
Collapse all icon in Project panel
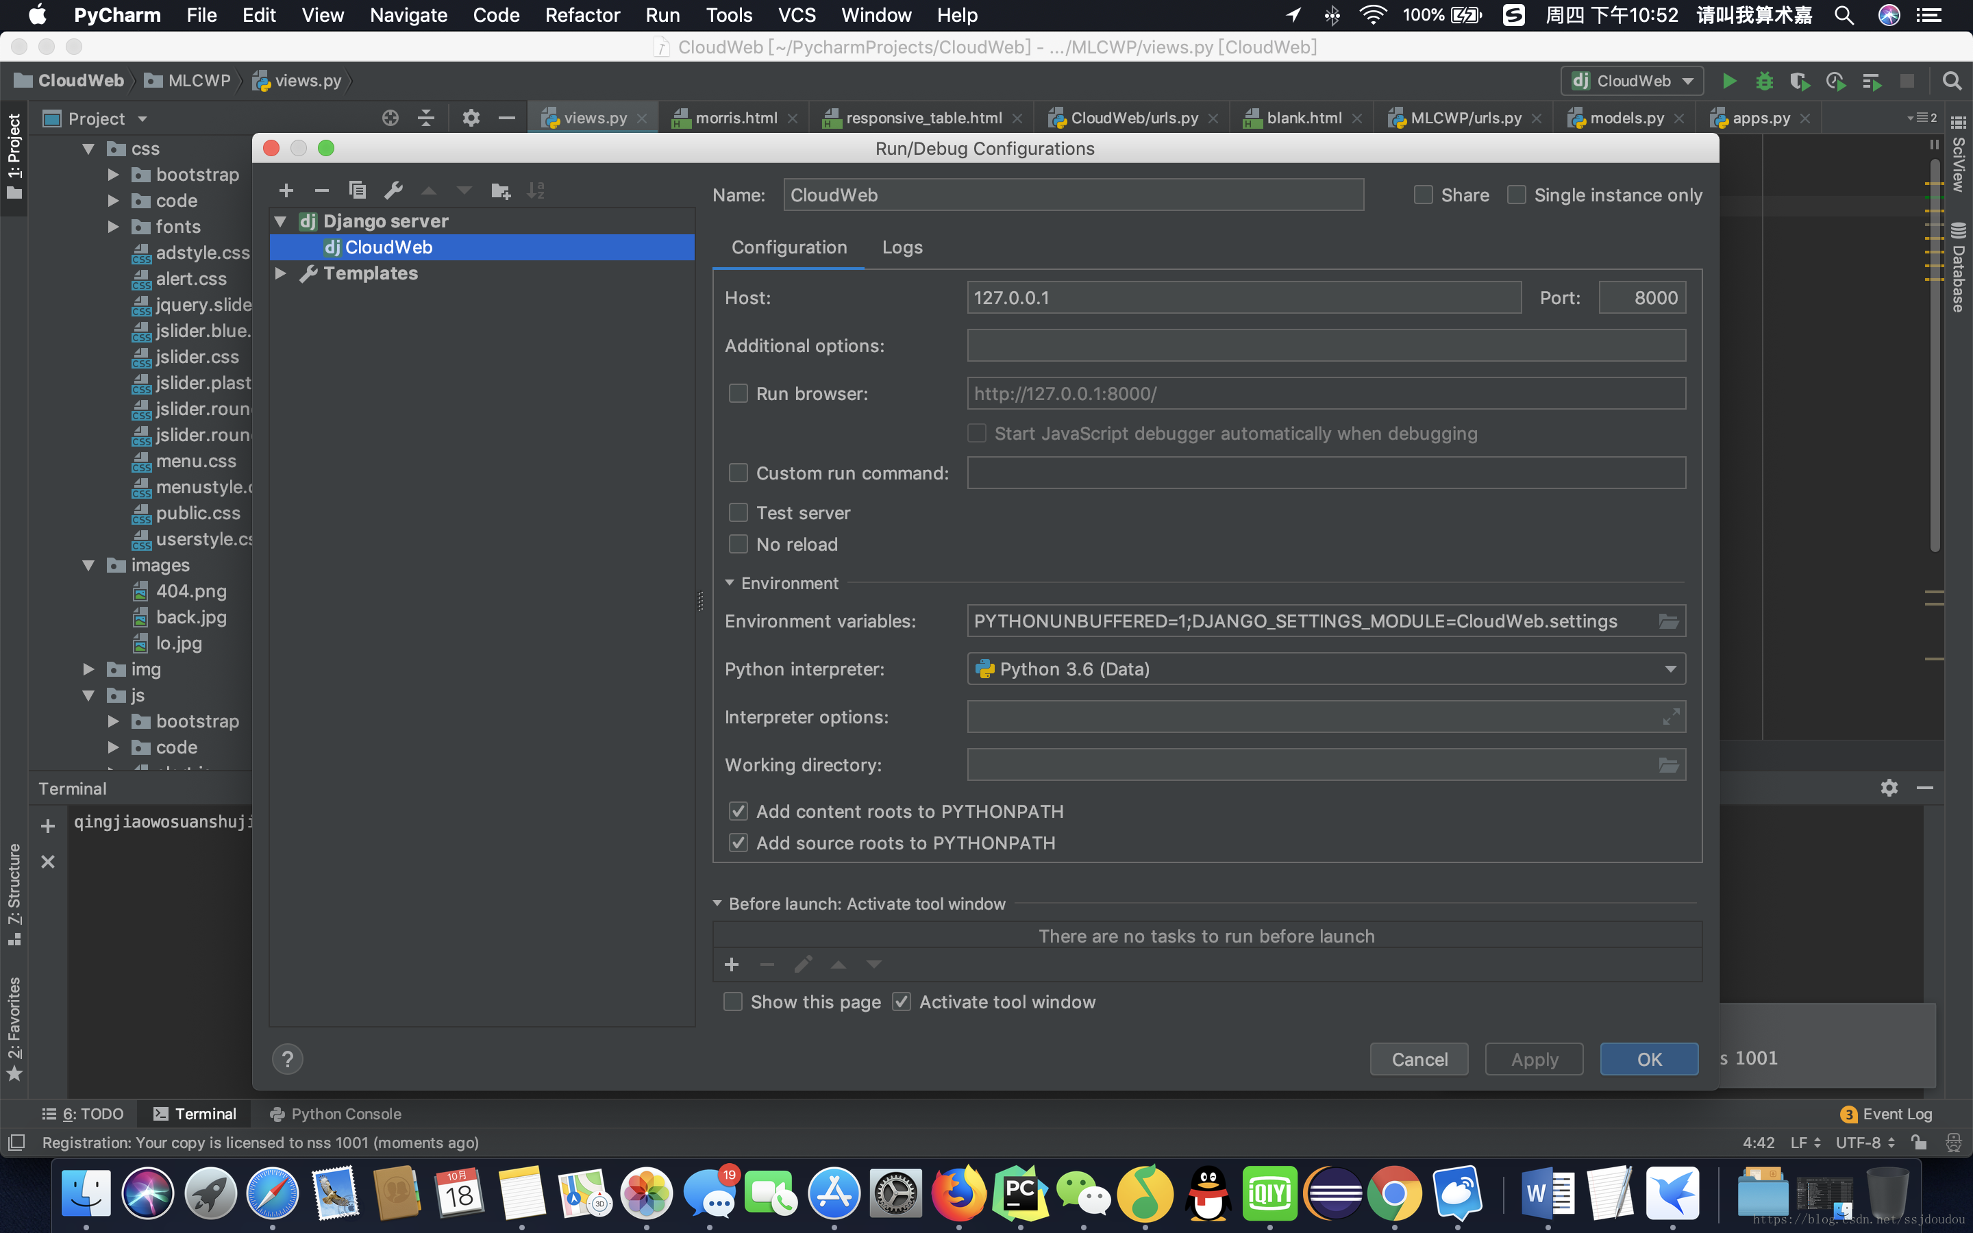(425, 119)
